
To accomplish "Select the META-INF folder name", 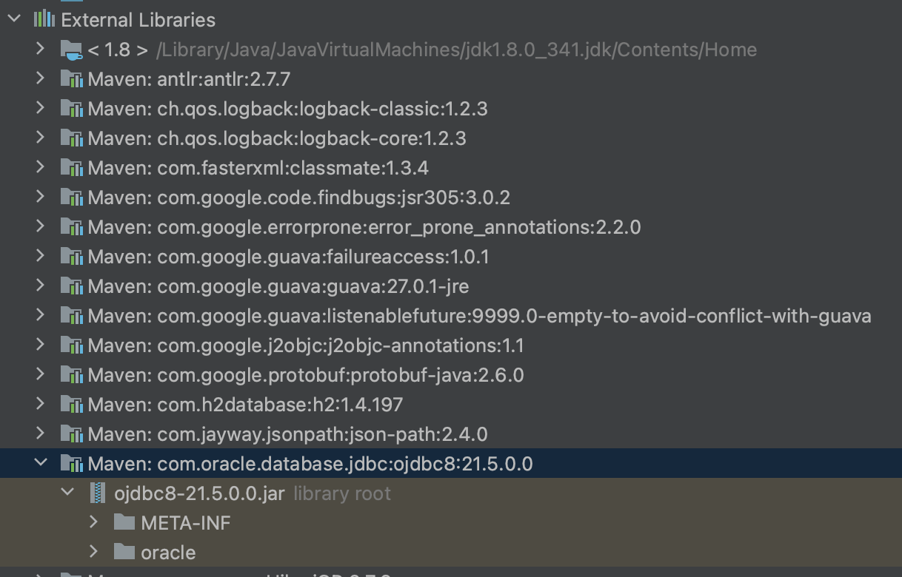I will [186, 523].
